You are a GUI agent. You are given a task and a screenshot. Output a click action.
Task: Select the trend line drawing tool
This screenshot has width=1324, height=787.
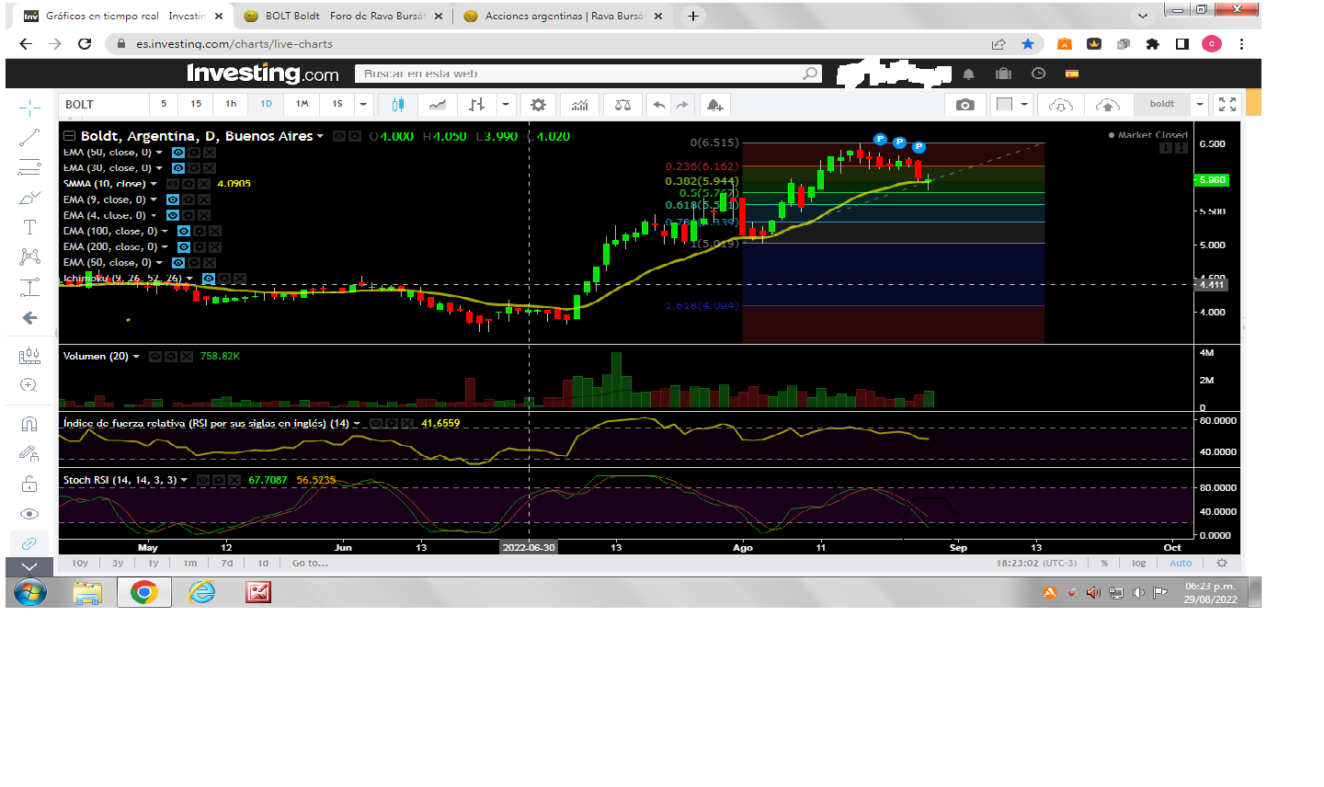point(29,138)
